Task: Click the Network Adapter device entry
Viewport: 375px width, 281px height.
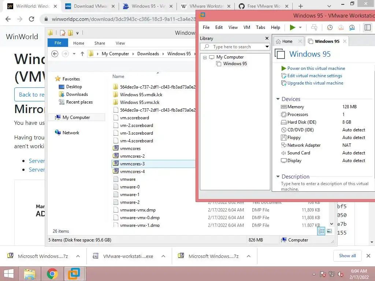Action: point(304,145)
